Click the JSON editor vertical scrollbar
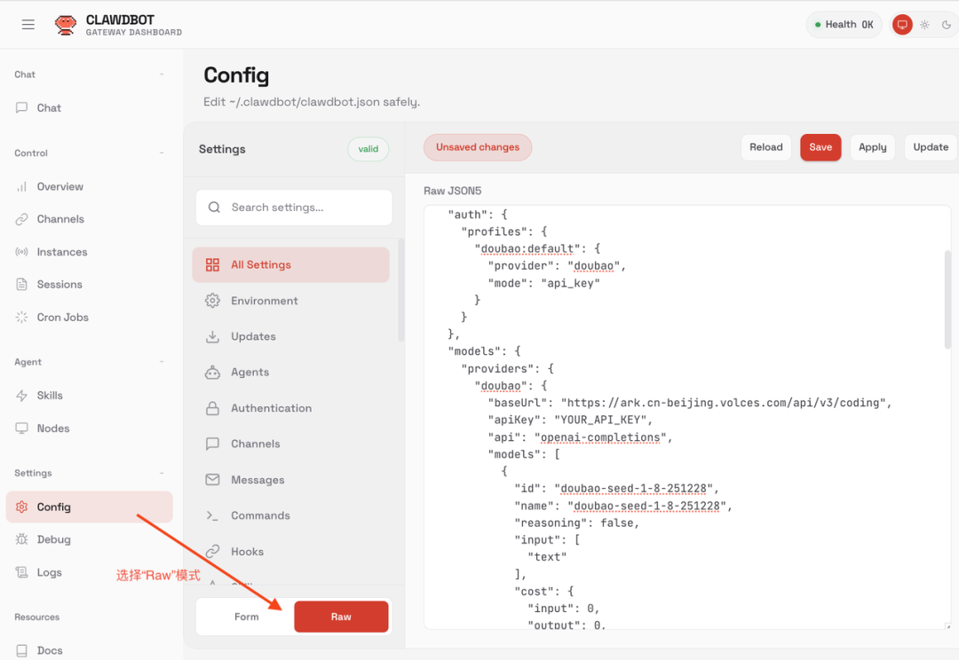 pyautogui.click(x=947, y=300)
